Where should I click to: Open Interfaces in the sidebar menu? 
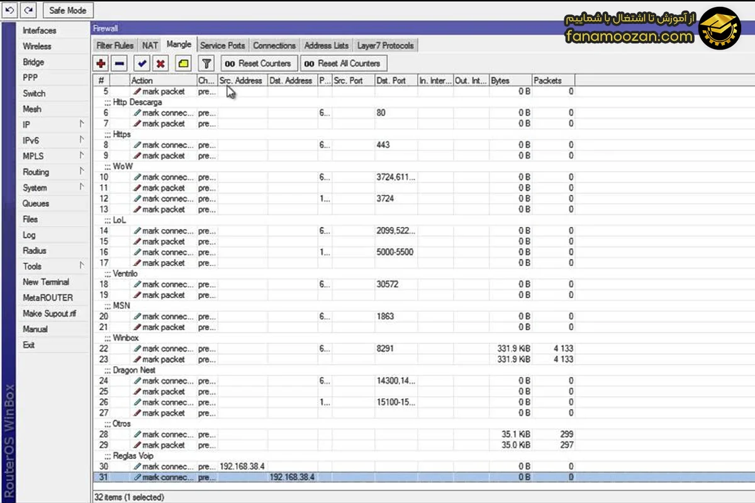pos(53,30)
